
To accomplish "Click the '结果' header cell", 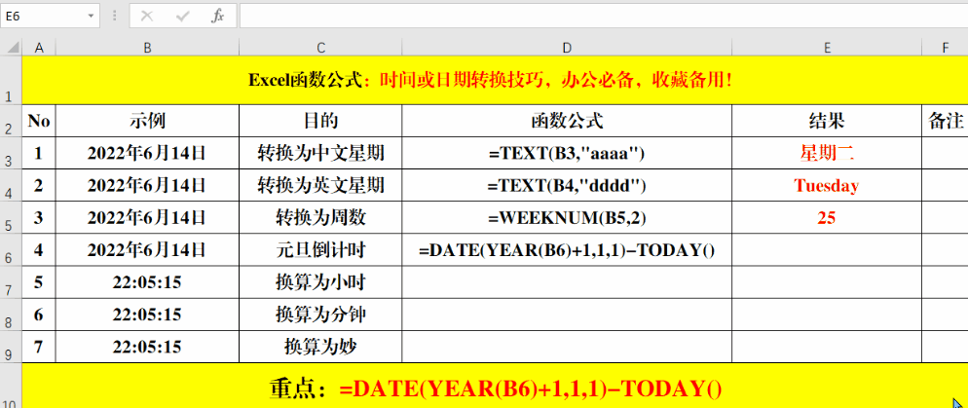I will [827, 121].
